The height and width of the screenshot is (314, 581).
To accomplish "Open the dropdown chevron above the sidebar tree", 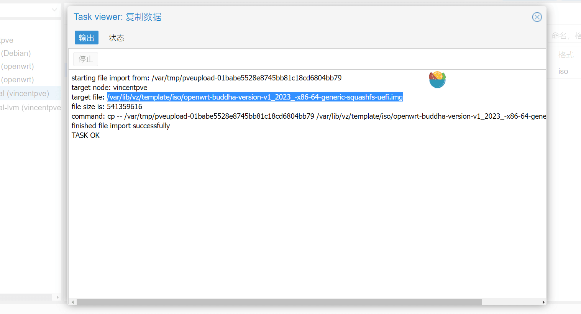I will 54,10.
